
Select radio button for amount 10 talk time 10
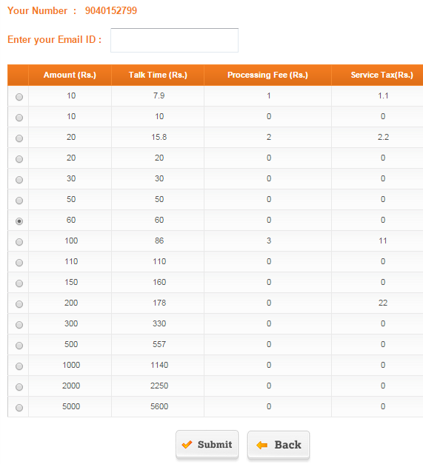(x=19, y=118)
